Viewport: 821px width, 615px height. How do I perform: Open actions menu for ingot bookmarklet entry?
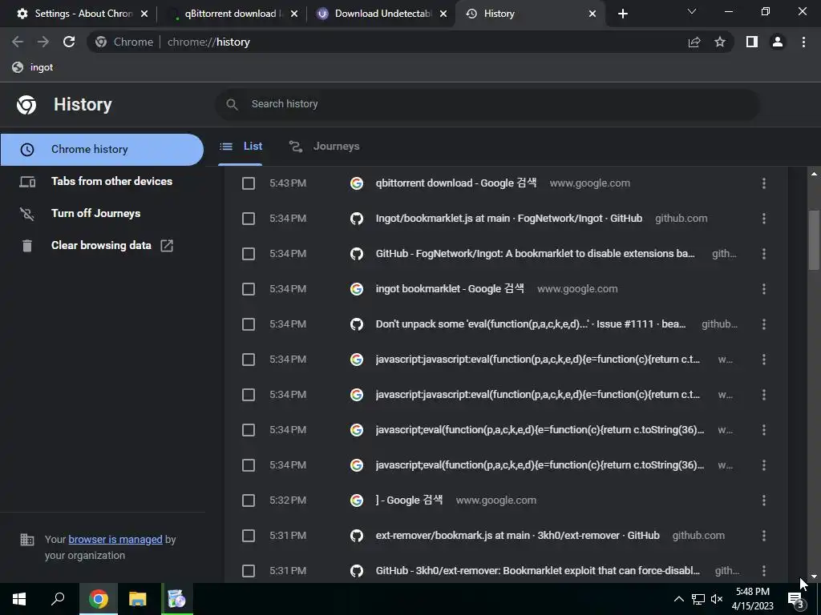tap(764, 288)
